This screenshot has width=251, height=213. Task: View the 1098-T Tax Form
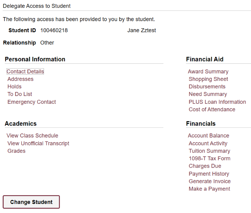[x=209, y=158]
